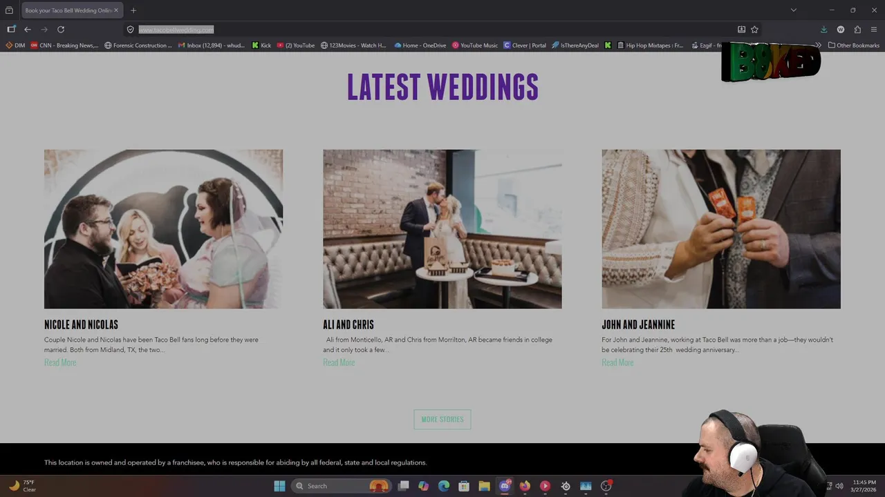Open the Gmail Inbox bookmark

[x=212, y=46]
